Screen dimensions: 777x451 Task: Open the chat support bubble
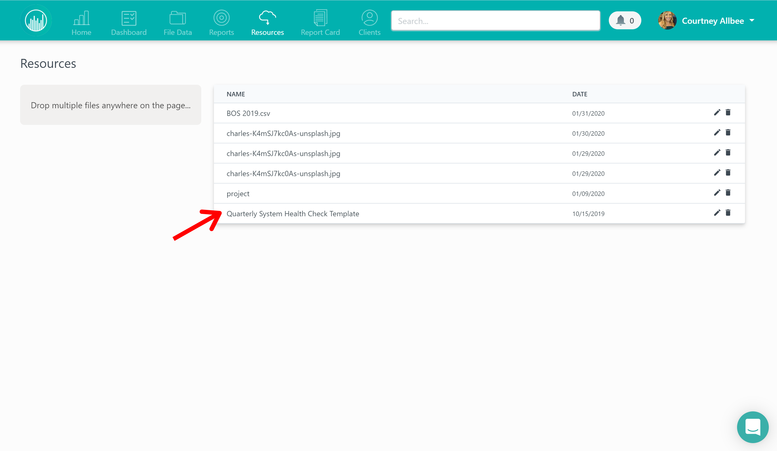click(753, 427)
